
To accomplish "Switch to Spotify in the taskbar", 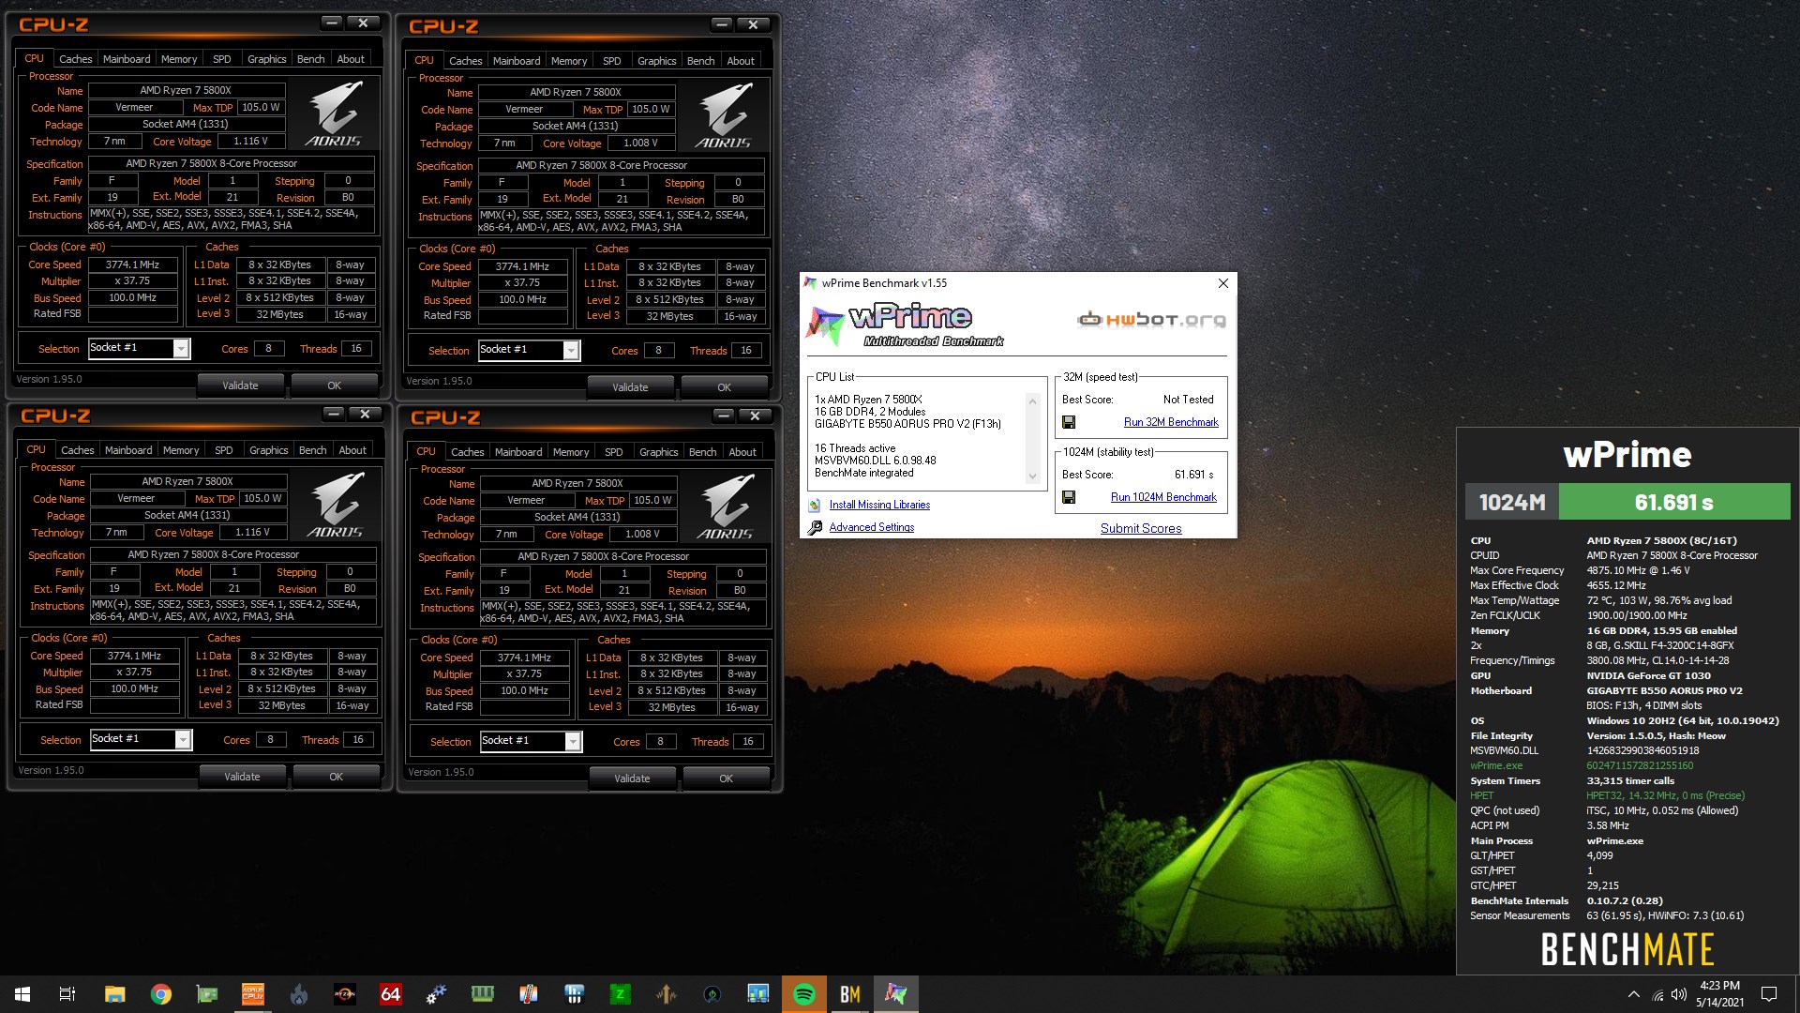I will (x=803, y=994).
